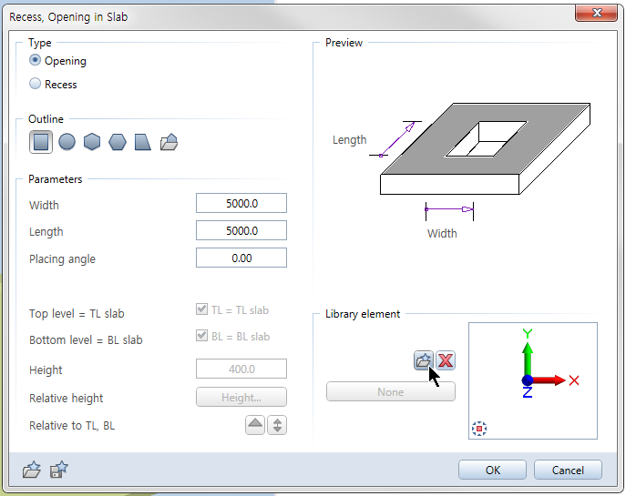
Task: Save settings as favorite icon
Action: point(59,470)
